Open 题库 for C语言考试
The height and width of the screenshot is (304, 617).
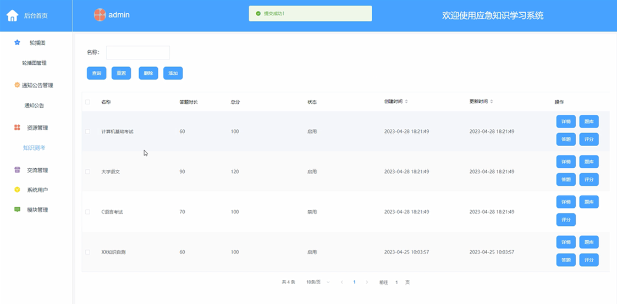589,202
